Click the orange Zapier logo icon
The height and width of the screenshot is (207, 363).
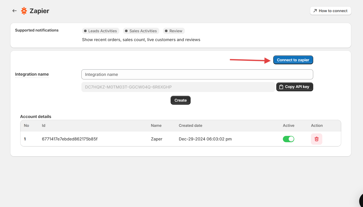[x=24, y=11]
